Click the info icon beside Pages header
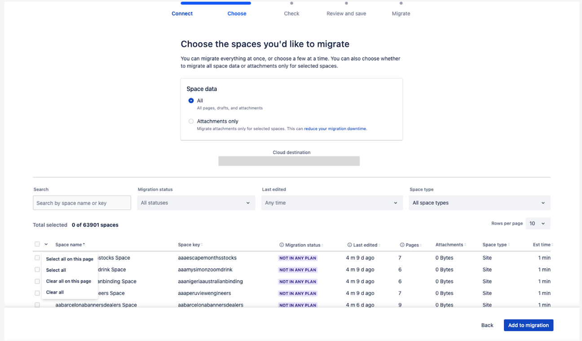Image resolution: width=582 pixels, height=341 pixels. click(403, 245)
